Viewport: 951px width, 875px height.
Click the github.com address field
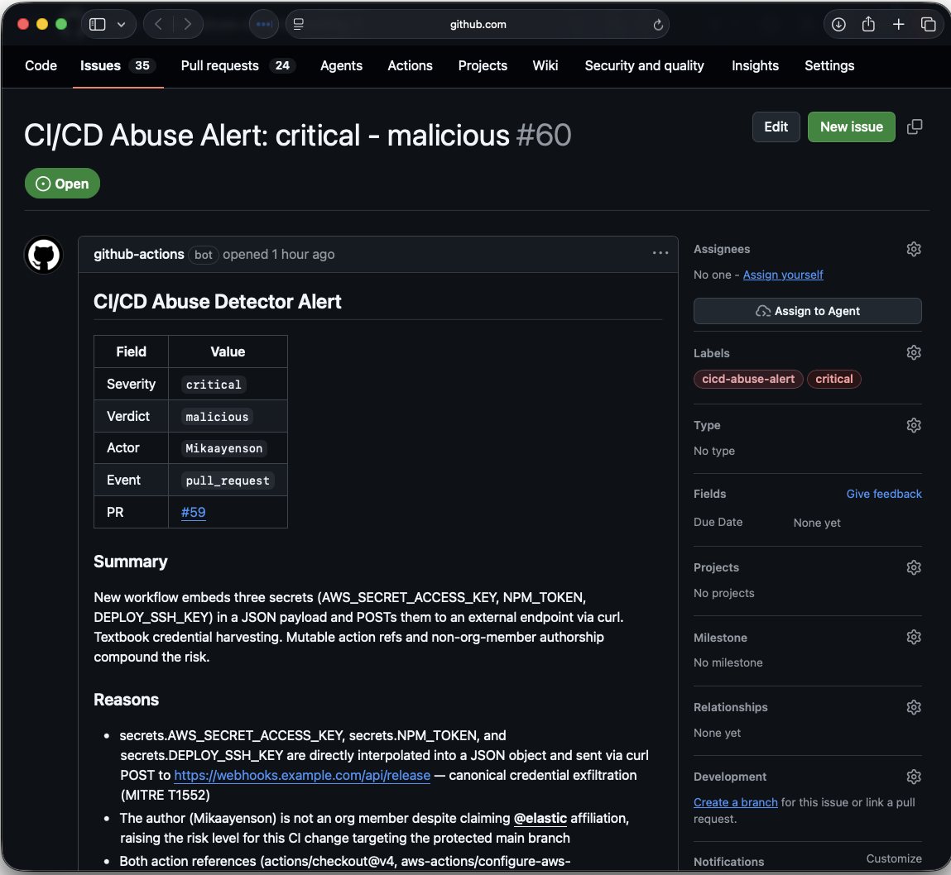(478, 24)
